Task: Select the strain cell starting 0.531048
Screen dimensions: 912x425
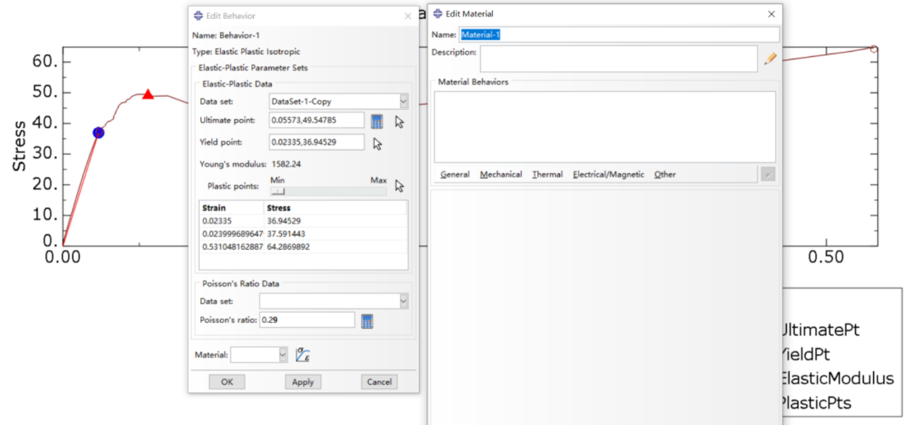Action: pyautogui.click(x=232, y=246)
